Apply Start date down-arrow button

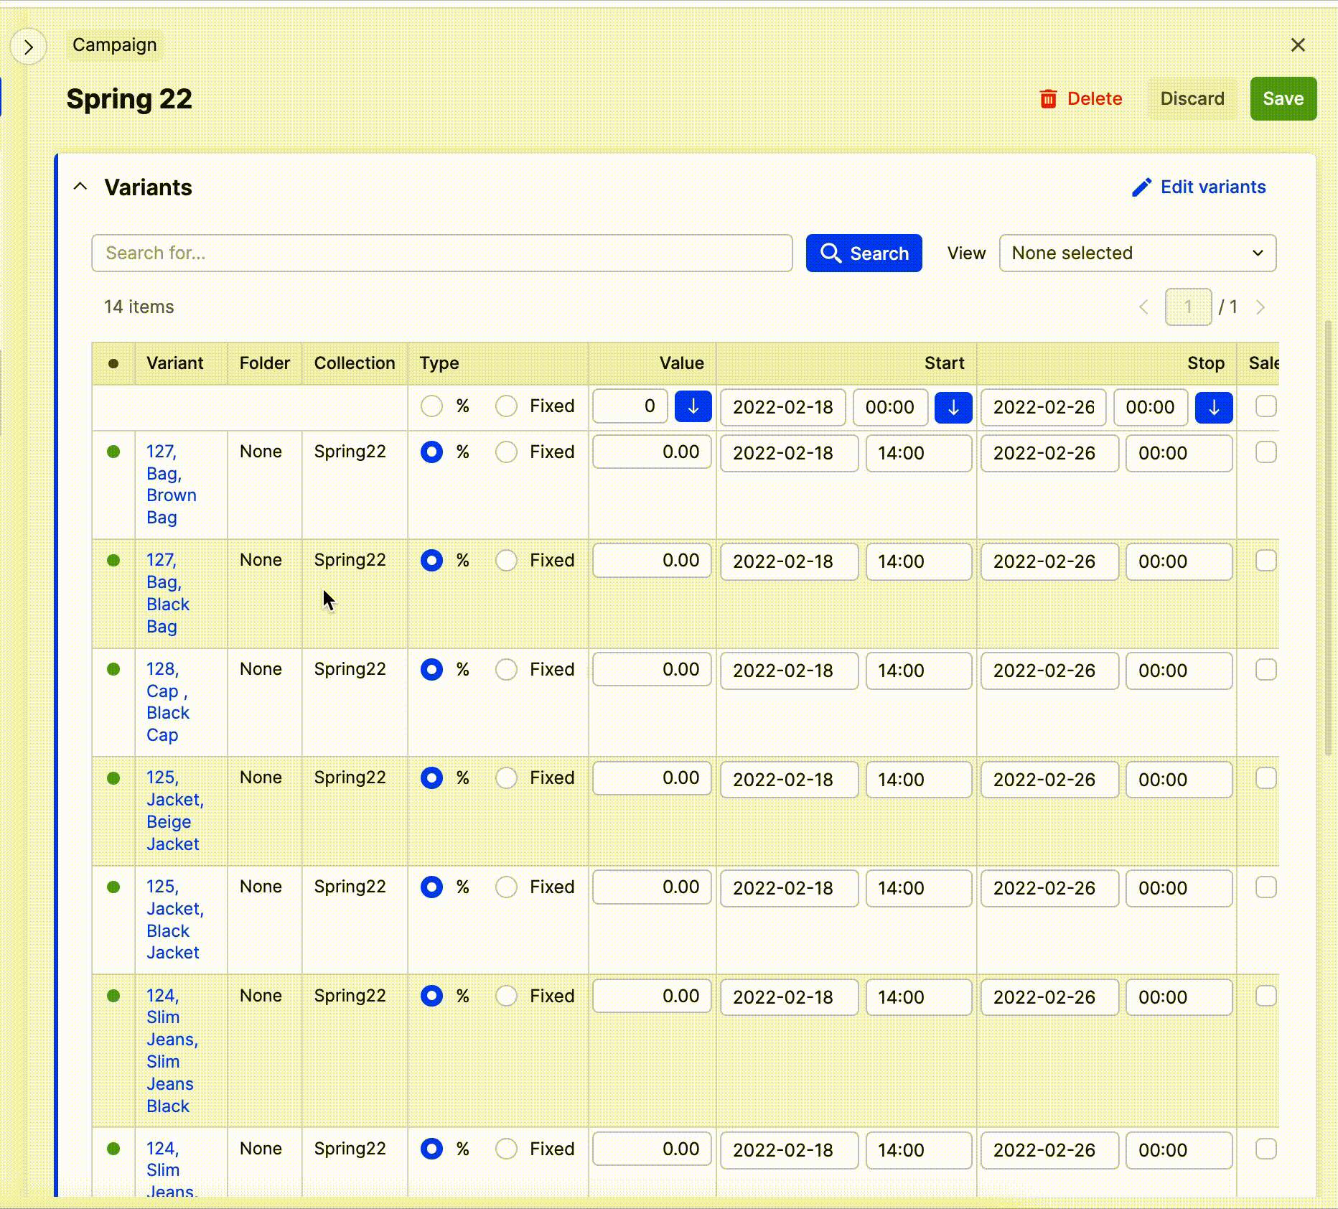coord(953,408)
